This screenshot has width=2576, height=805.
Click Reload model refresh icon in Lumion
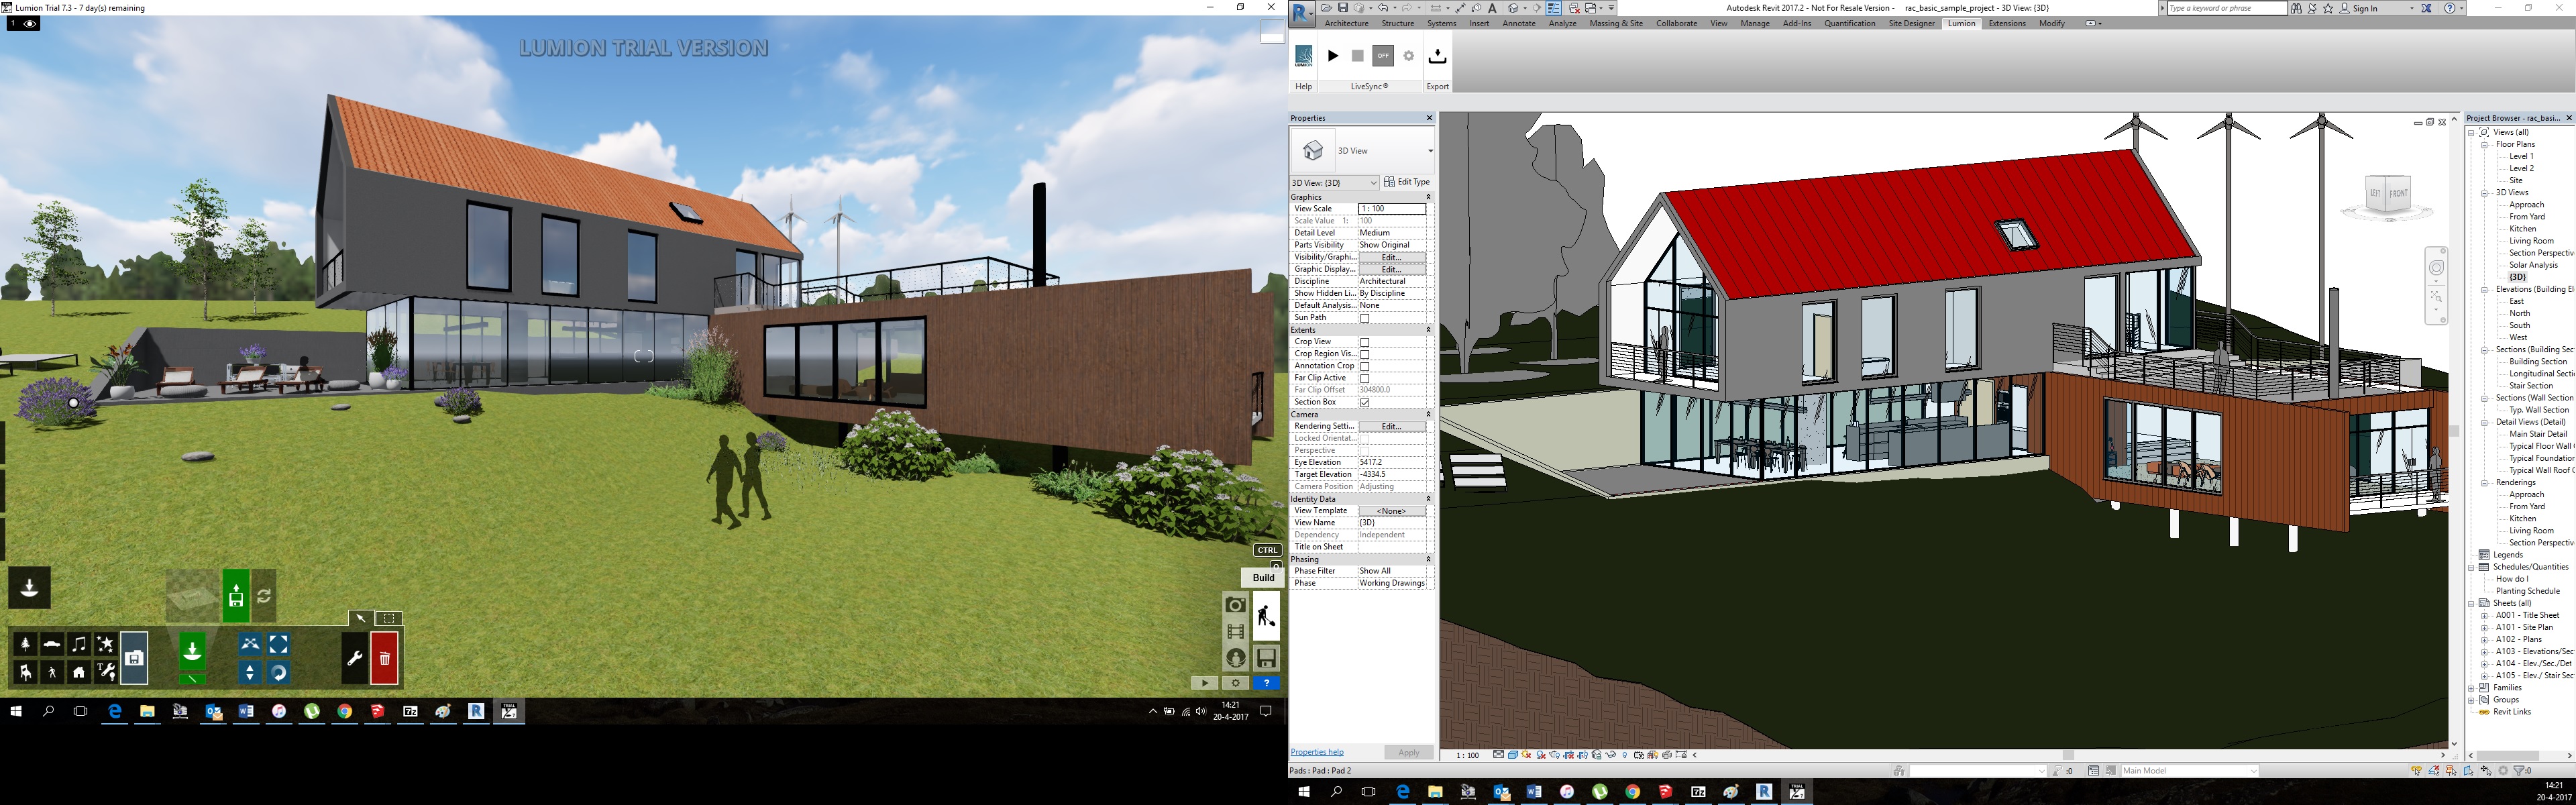point(264,596)
